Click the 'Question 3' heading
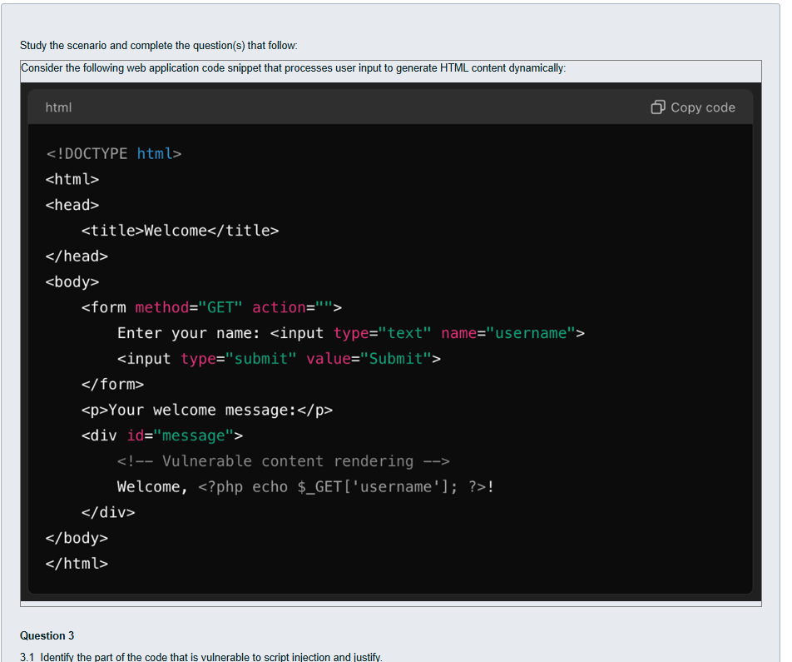The height and width of the screenshot is (662, 792). [x=47, y=635]
